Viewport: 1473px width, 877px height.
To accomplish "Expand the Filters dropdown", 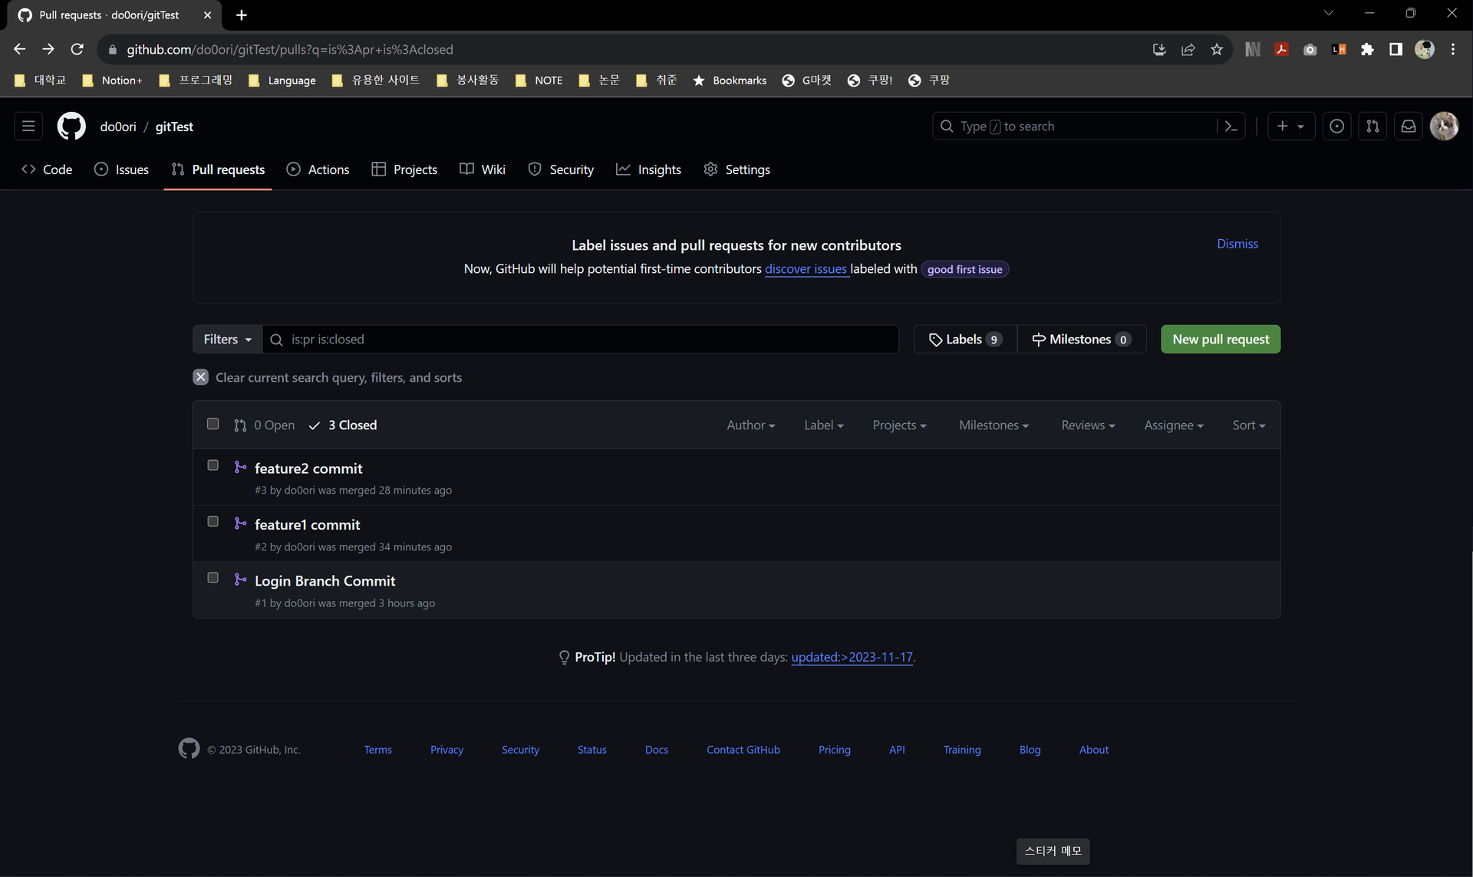I will pos(228,339).
